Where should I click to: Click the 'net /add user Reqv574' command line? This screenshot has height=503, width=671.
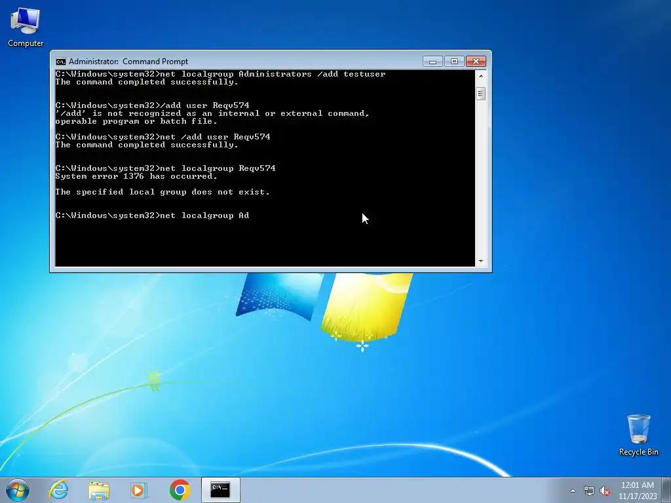pyautogui.click(x=163, y=137)
